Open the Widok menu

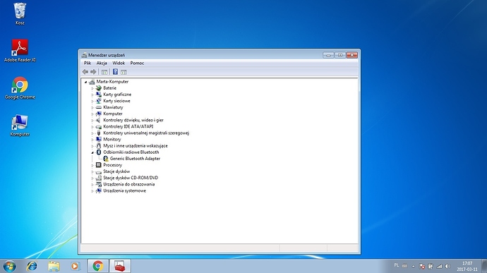(119, 63)
